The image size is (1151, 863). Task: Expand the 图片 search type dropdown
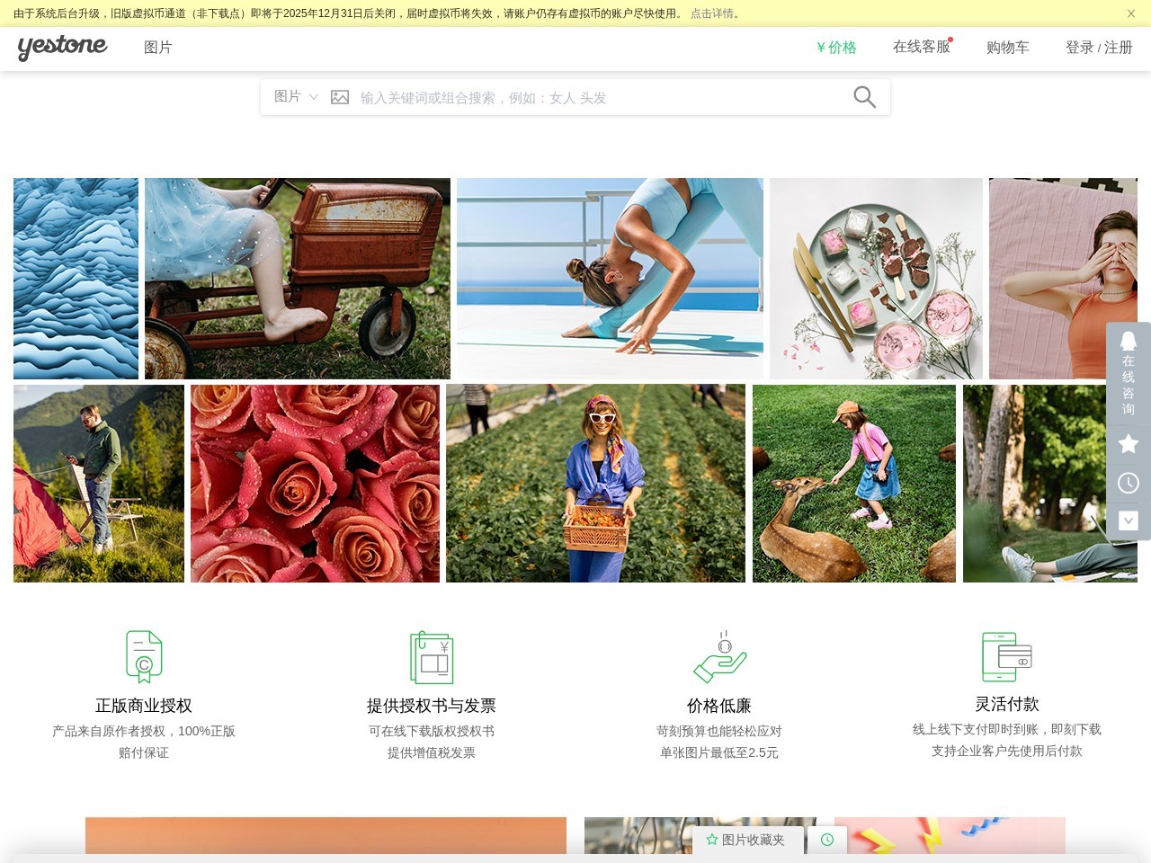(296, 96)
